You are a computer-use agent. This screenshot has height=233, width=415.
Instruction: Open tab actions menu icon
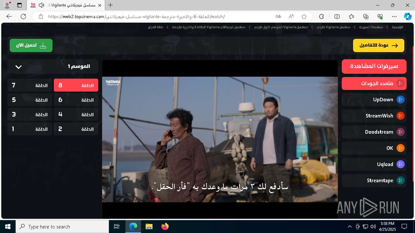click(19, 5)
